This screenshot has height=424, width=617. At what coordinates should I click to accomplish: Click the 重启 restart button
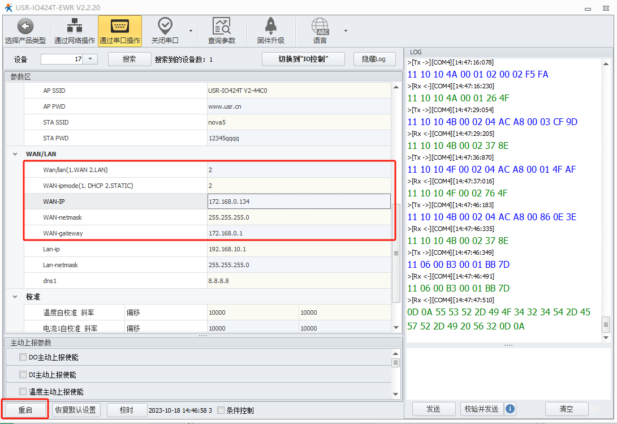[25, 410]
